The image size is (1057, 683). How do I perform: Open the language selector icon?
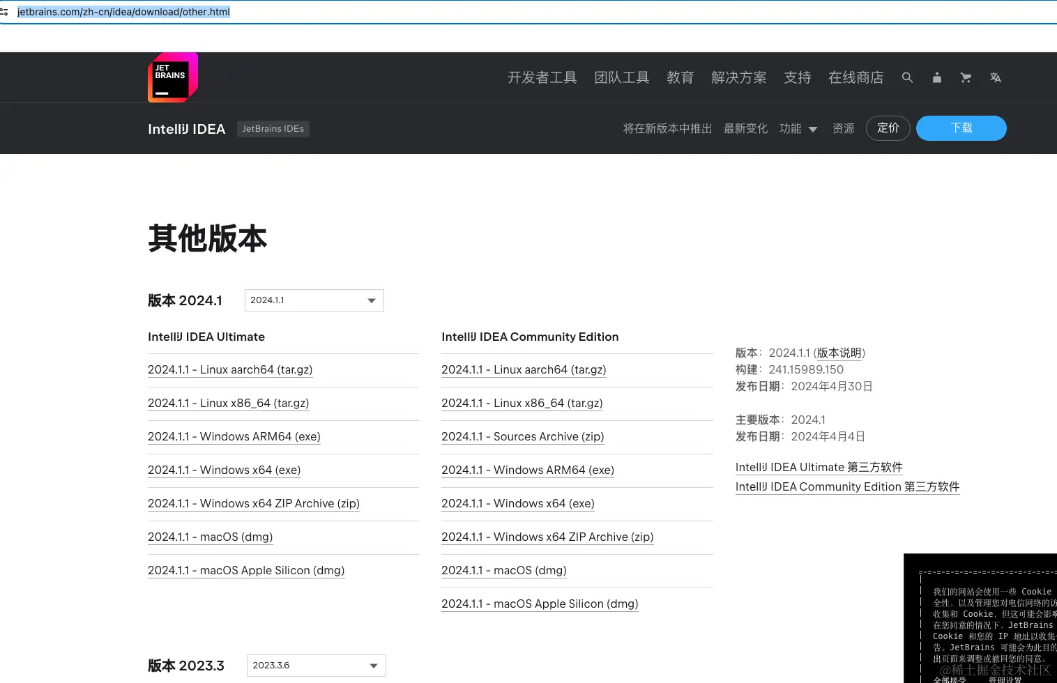click(996, 77)
